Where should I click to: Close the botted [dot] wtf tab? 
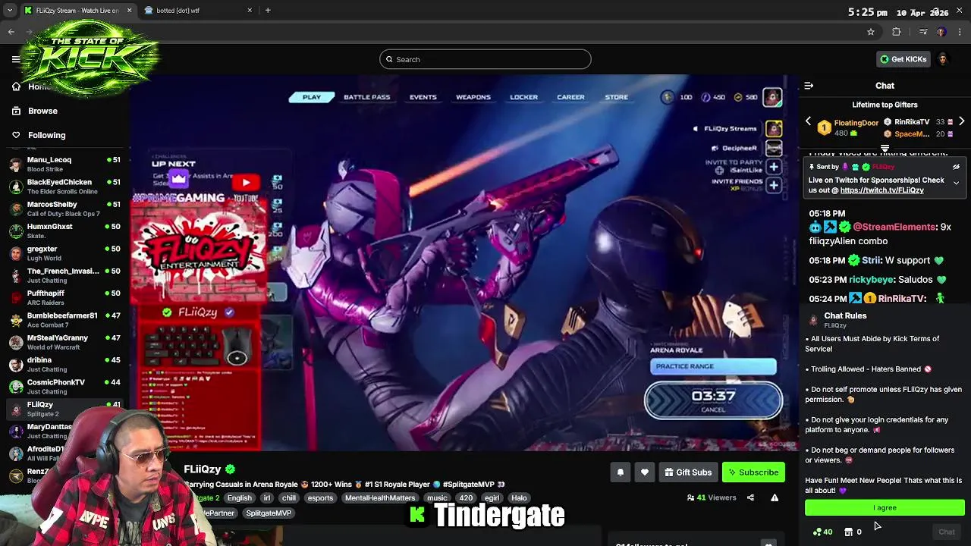pyautogui.click(x=250, y=11)
